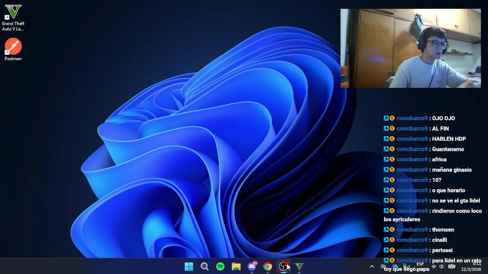Open File Explorer from the taskbar
Screen dimensions: 488x274
(236, 267)
